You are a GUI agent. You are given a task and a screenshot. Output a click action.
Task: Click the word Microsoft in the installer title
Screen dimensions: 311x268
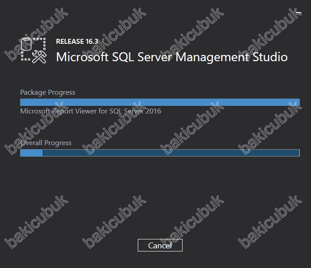coord(82,57)
